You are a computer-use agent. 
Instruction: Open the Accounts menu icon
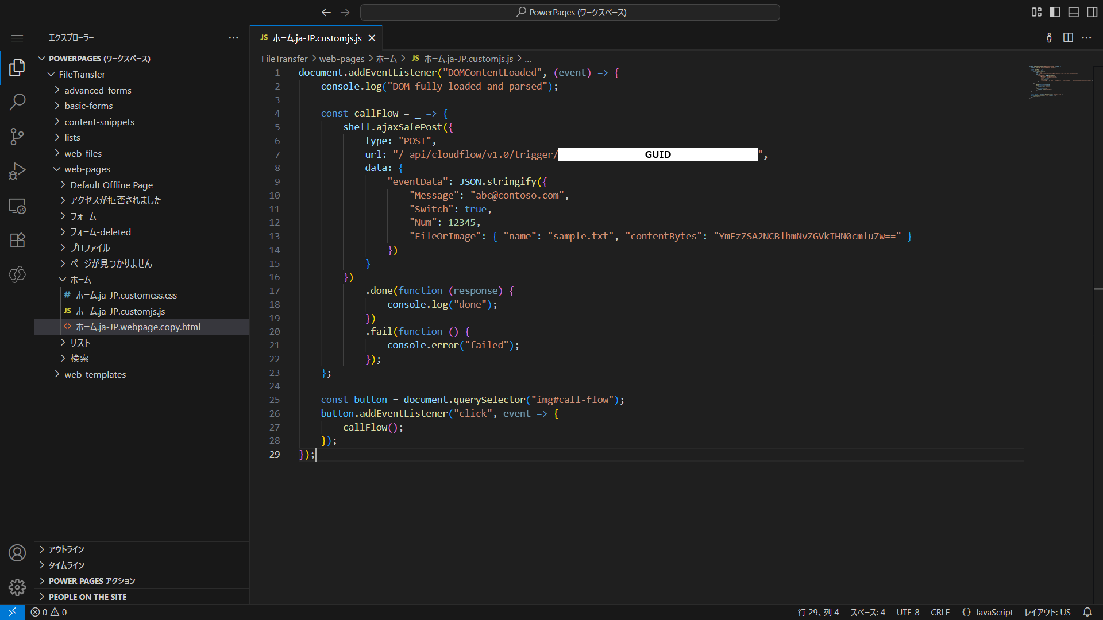click(x=17, y=553)
